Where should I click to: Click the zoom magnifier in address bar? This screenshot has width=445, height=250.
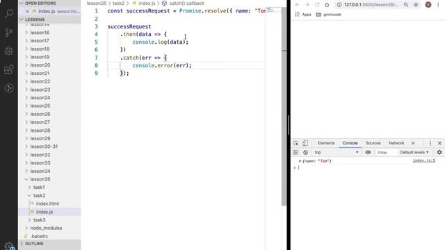(x=406, y=5)
